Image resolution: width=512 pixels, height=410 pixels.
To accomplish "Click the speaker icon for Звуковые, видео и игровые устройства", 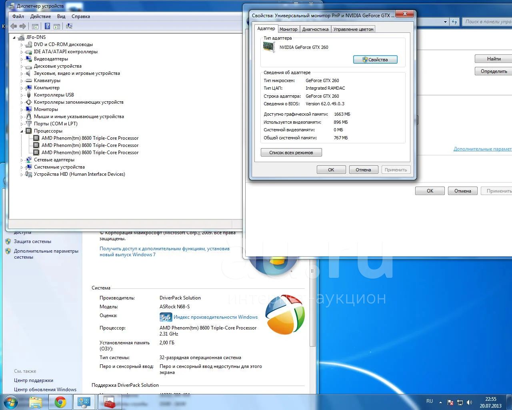I will [x=29, y=73].
